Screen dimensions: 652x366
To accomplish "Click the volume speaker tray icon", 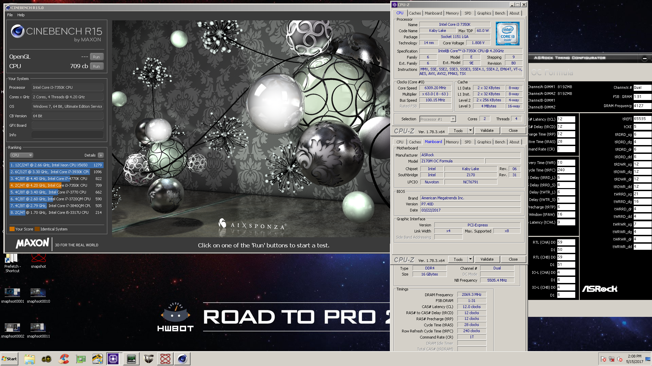I will [x=620, y=359].
